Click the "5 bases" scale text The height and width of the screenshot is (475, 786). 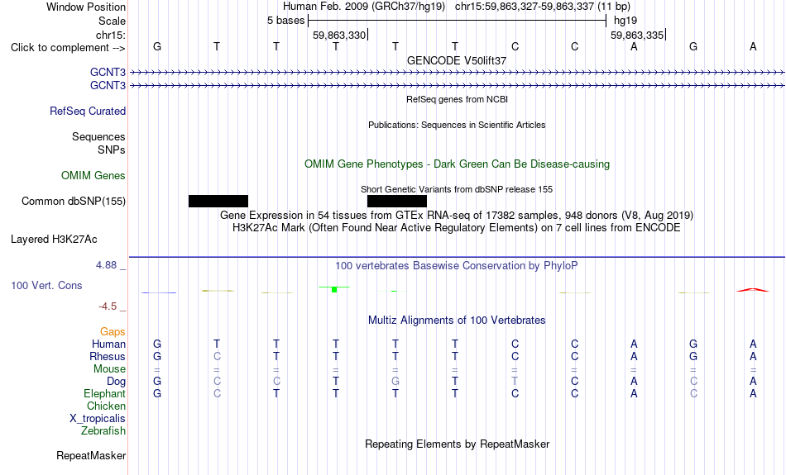coord(285,21)
